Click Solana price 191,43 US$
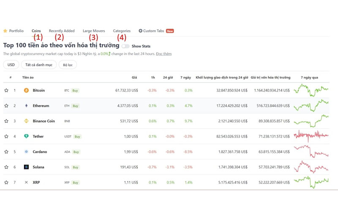 tap(129, 167)
